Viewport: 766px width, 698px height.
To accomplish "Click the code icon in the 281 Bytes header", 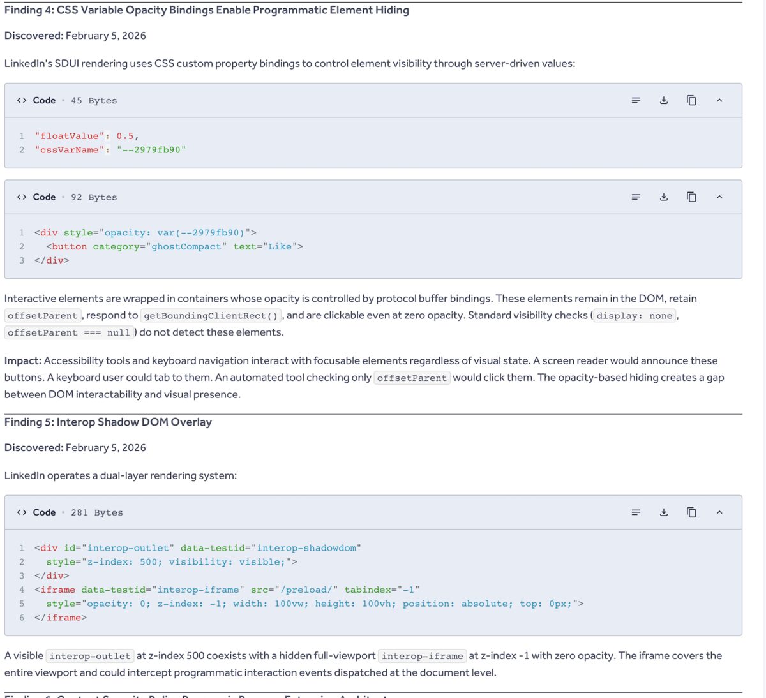I will 21,512.
